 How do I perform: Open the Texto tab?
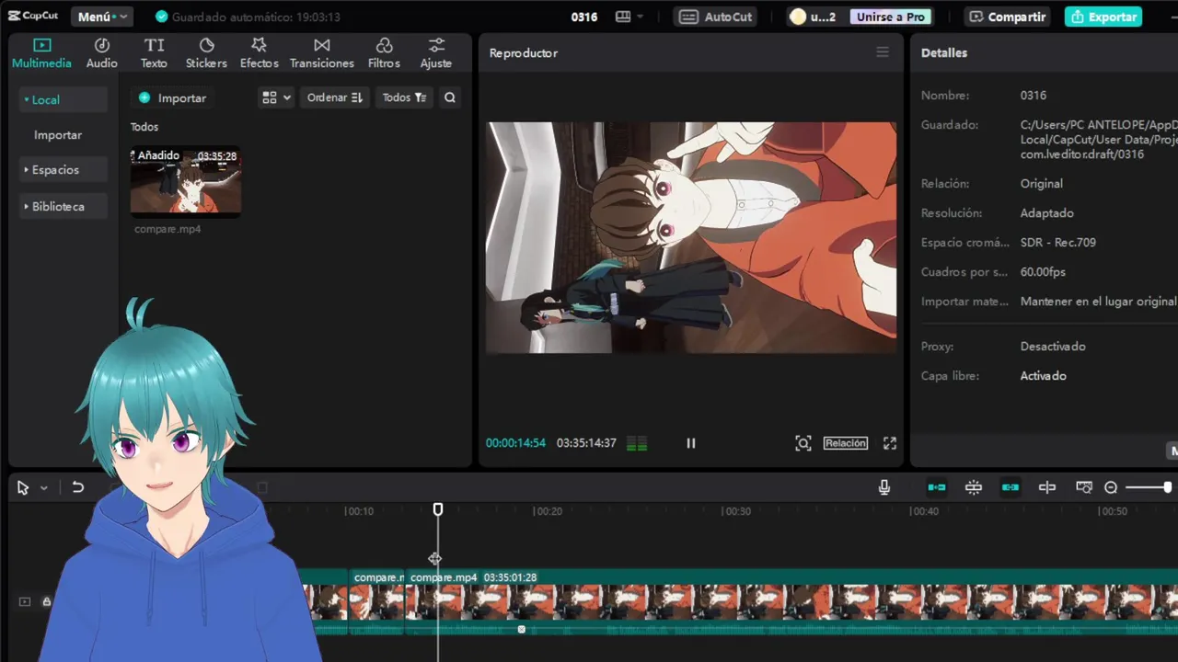pyautogui.click(x=154, y=53)
